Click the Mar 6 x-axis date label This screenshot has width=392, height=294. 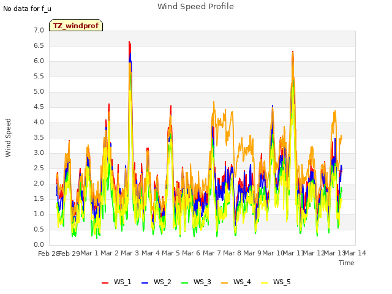coord(191,253)
